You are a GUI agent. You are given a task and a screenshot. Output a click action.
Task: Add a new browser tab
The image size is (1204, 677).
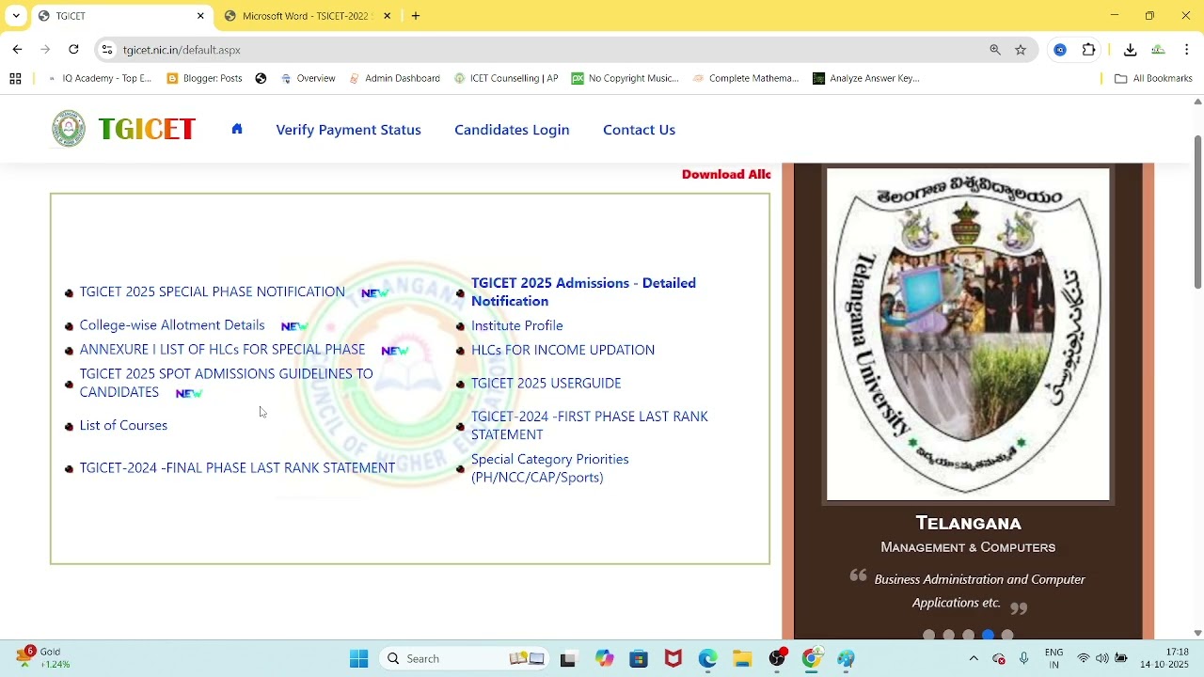(x=416, y=15)
